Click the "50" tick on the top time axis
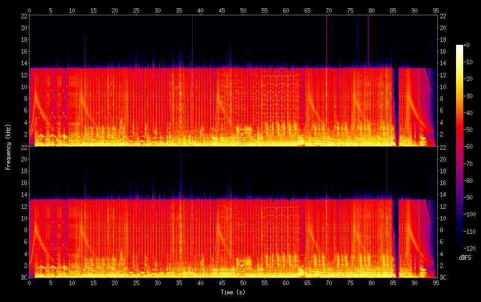The height and width of the screenshot is (302, 481). coord(243,10)
